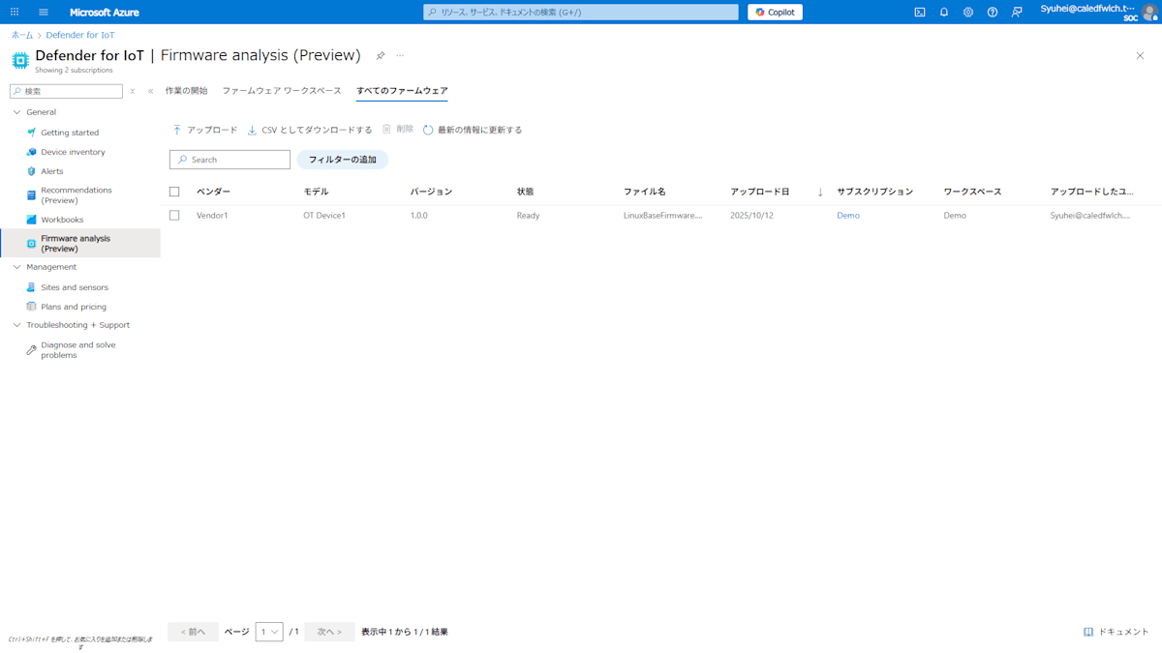Open the Demo subscription link

tap(848, 216)
